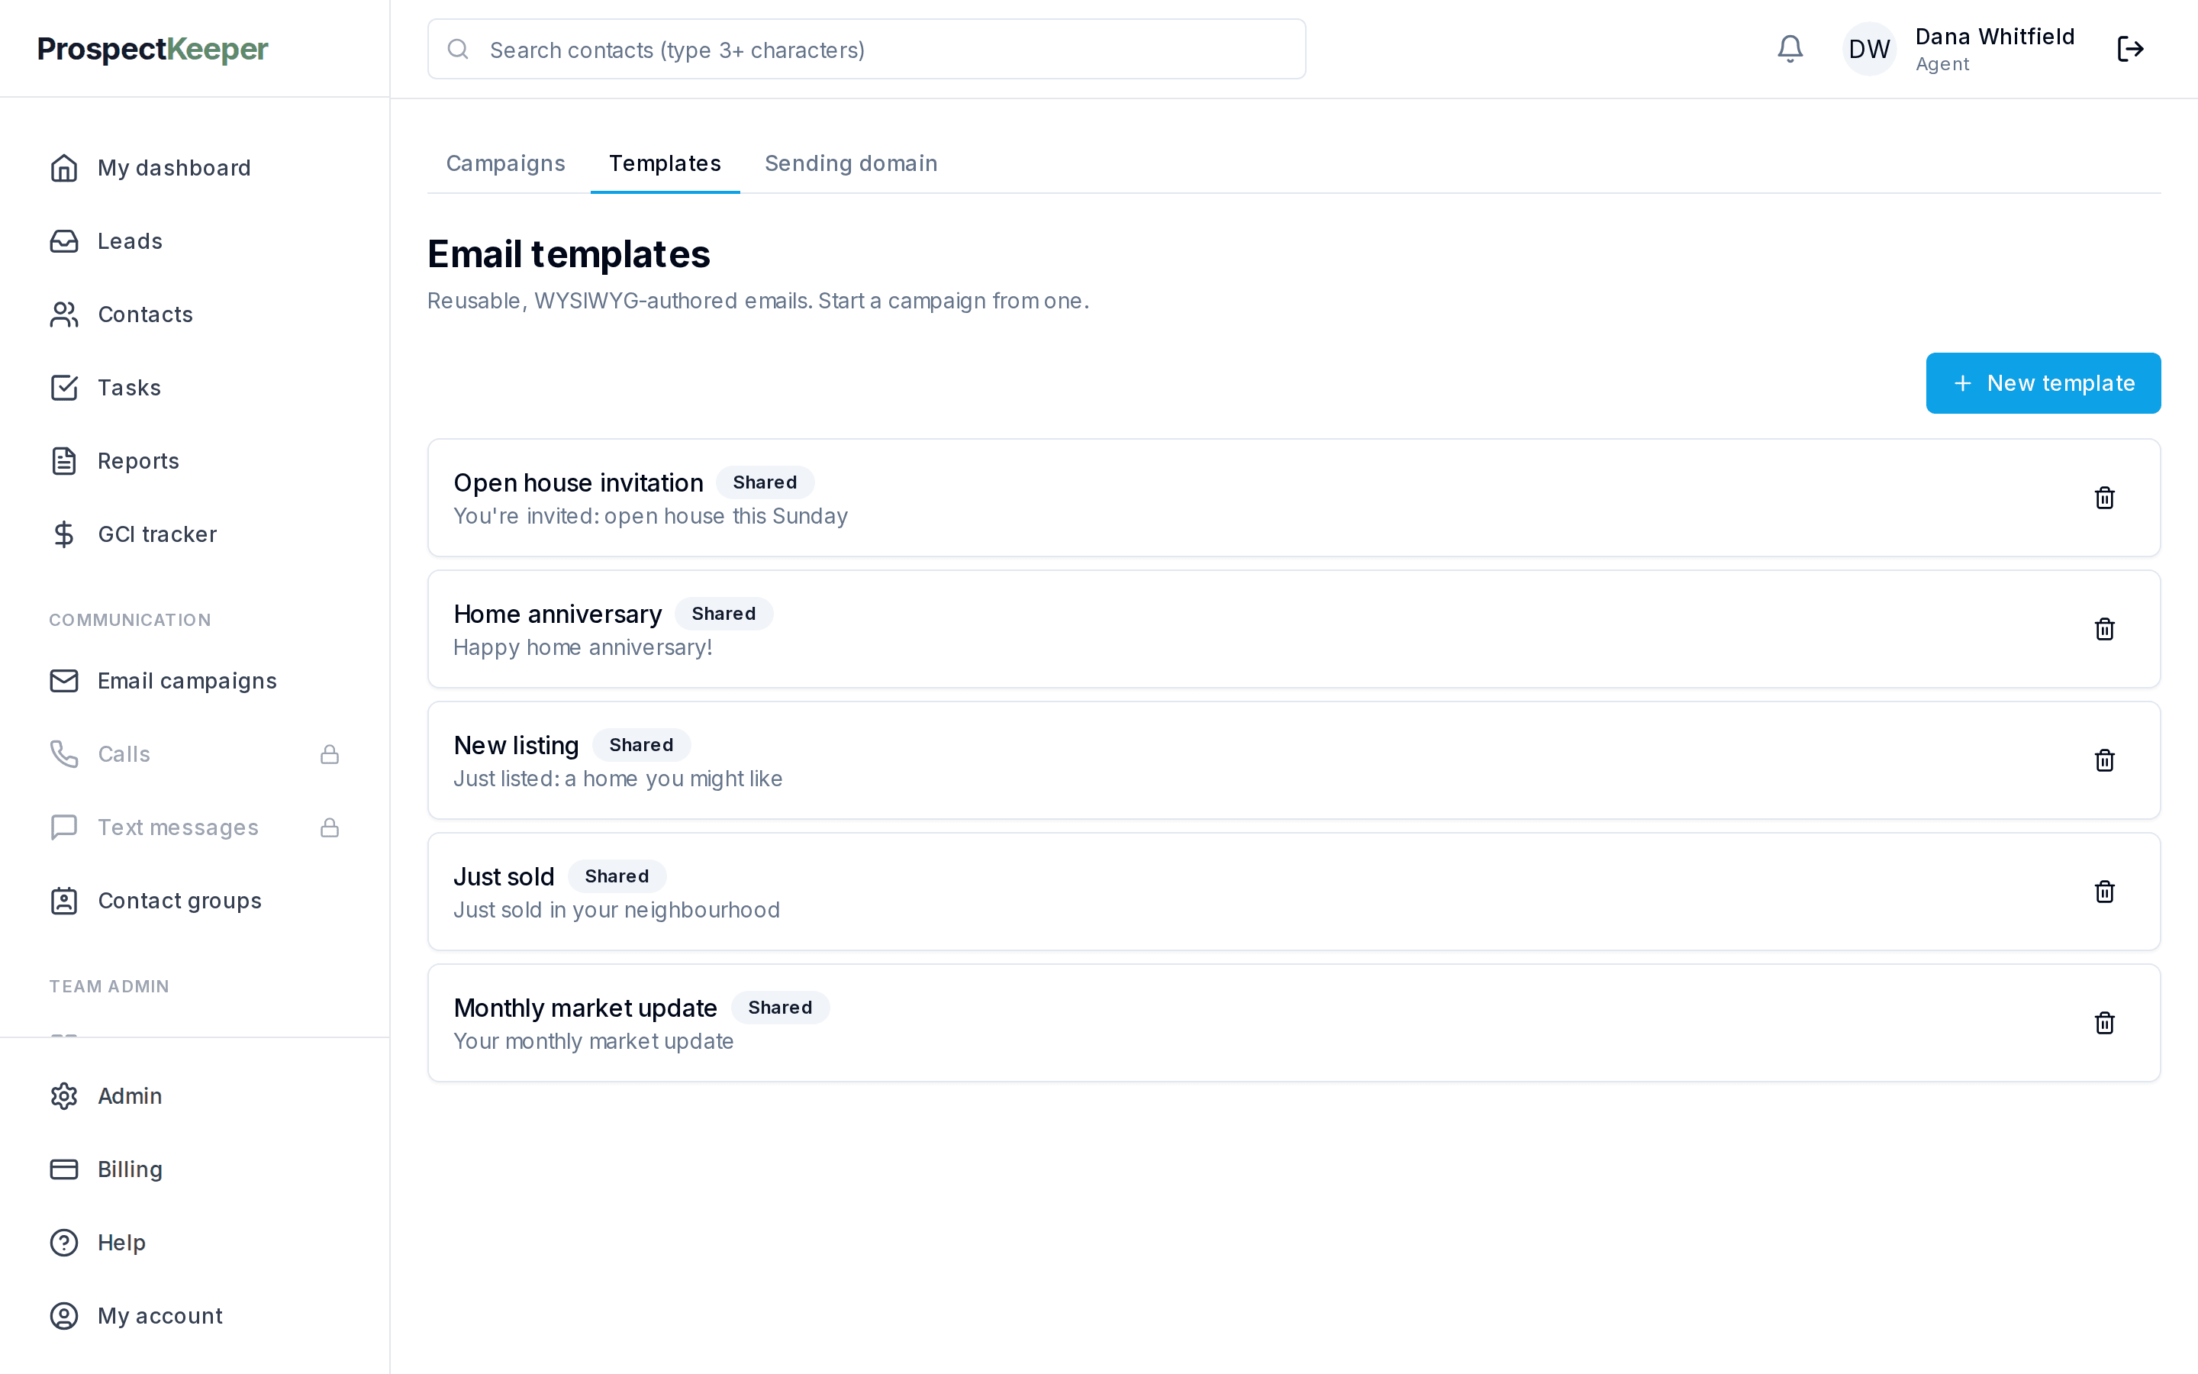Open the Leads page
Image resolution: width=2198 pixels, height=1374 pixels.
195,240
